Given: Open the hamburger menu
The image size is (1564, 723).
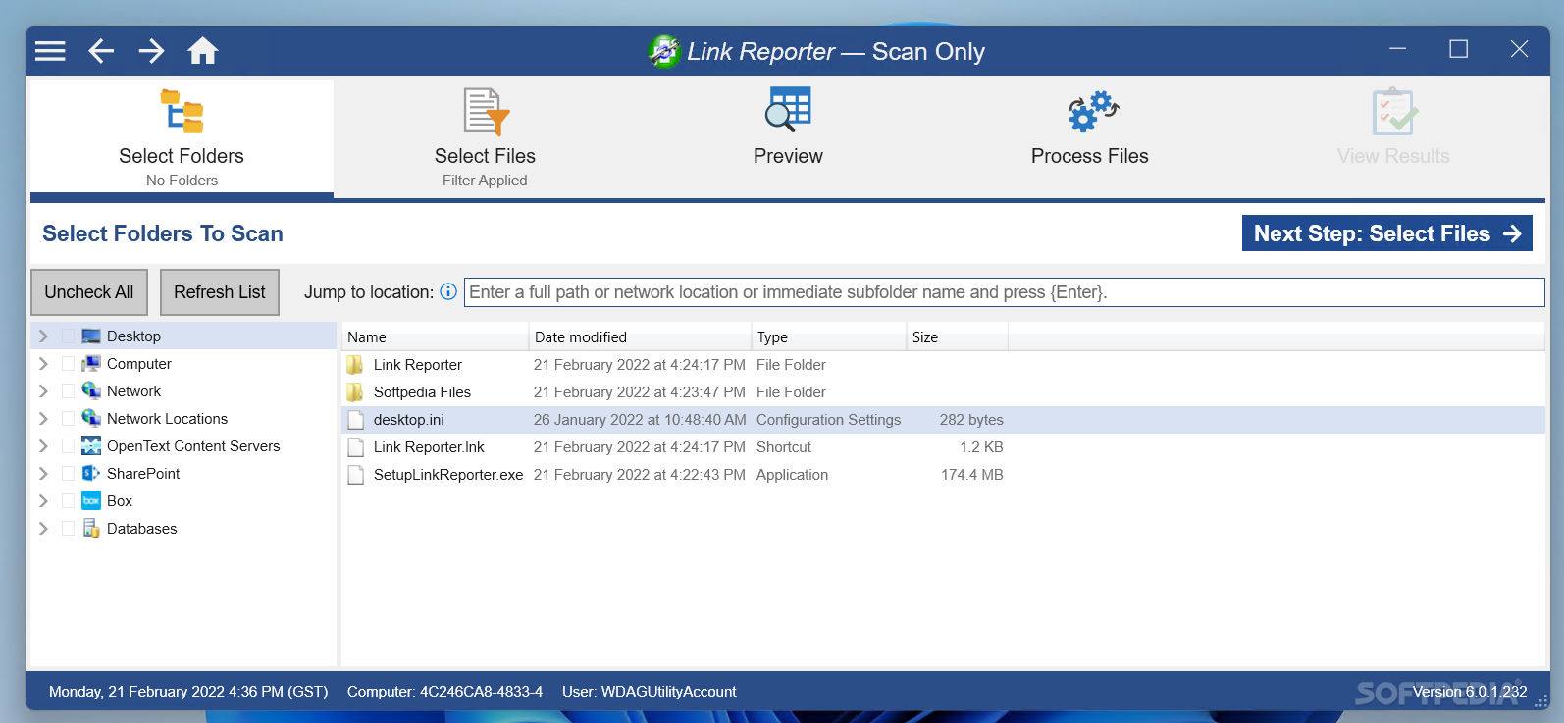Looking at the screenshot, I should 50,51.
